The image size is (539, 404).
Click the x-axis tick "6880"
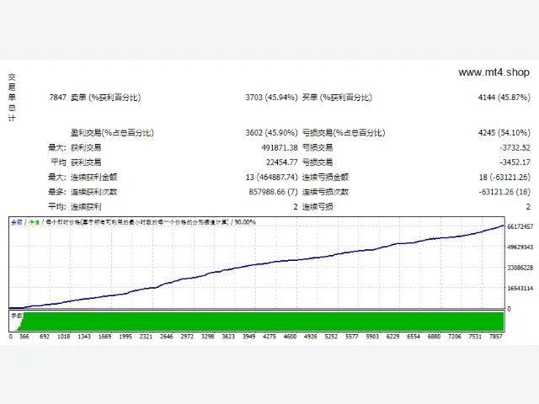435,337
